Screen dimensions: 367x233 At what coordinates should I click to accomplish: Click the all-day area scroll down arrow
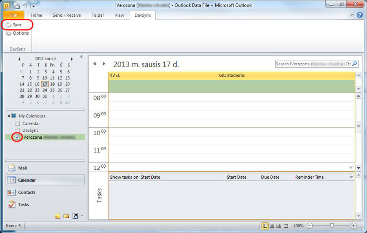tap(358, 89)
